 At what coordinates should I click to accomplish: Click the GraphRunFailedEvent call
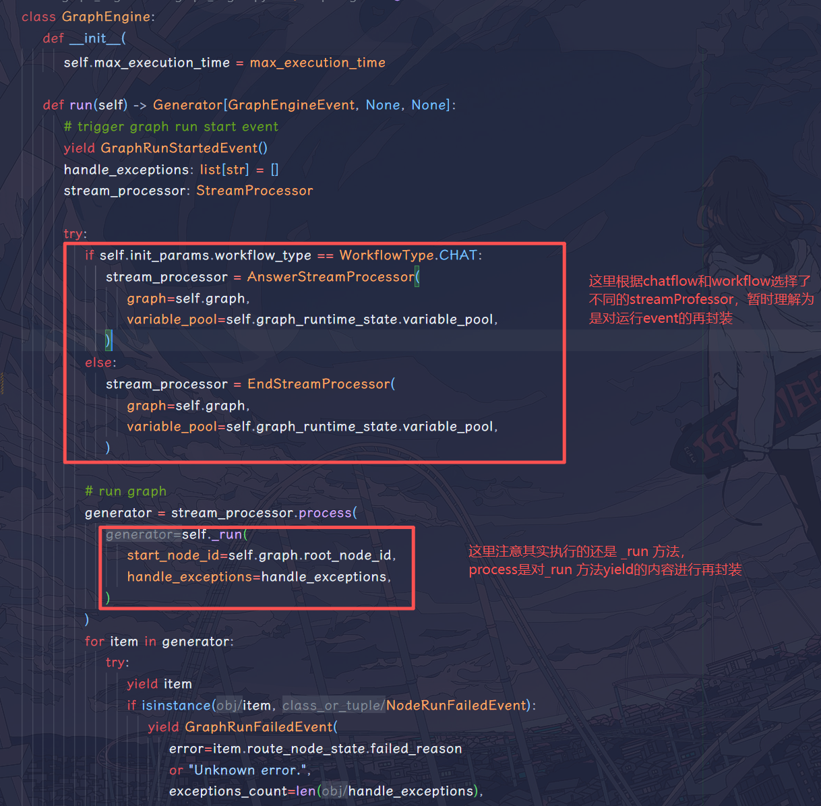click(259, 727)
